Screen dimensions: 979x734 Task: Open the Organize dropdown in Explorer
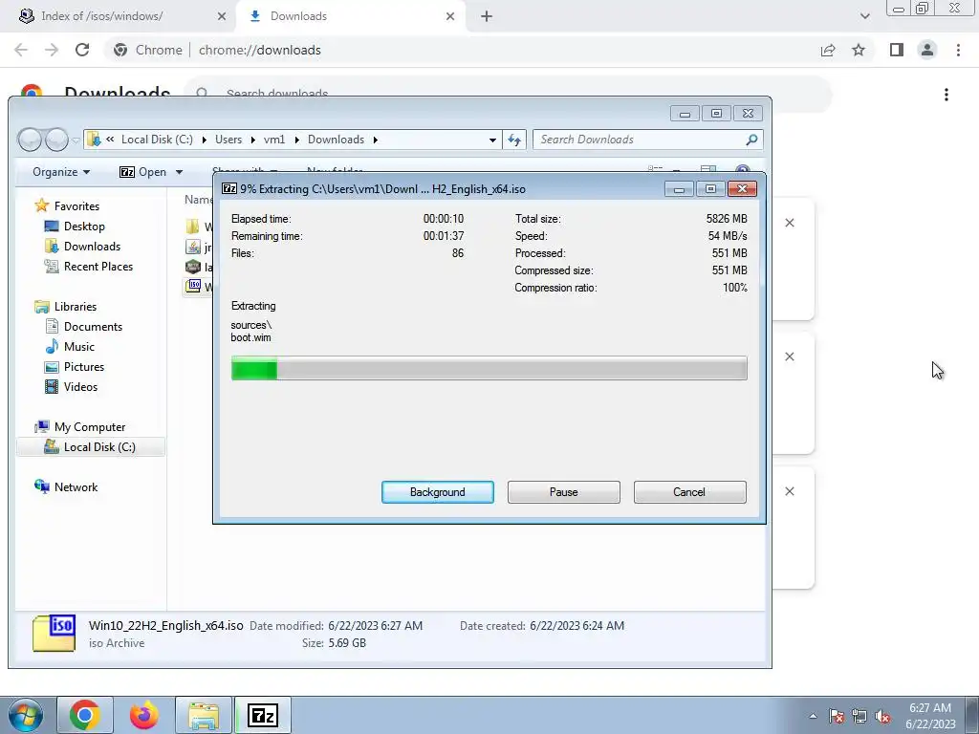61,172
